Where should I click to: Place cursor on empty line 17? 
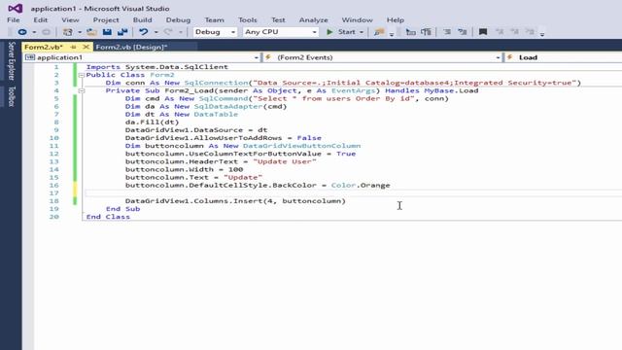tap(353, 193)
